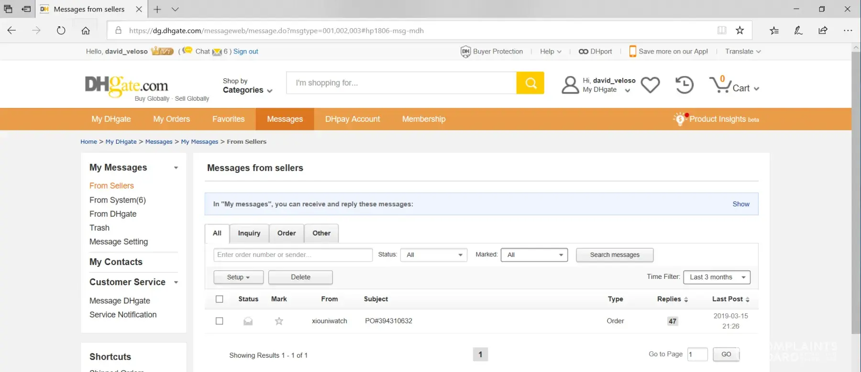Star the xiouniwatch message
Viewport: 861px width, 372px height.
click(x=279, y=321)
